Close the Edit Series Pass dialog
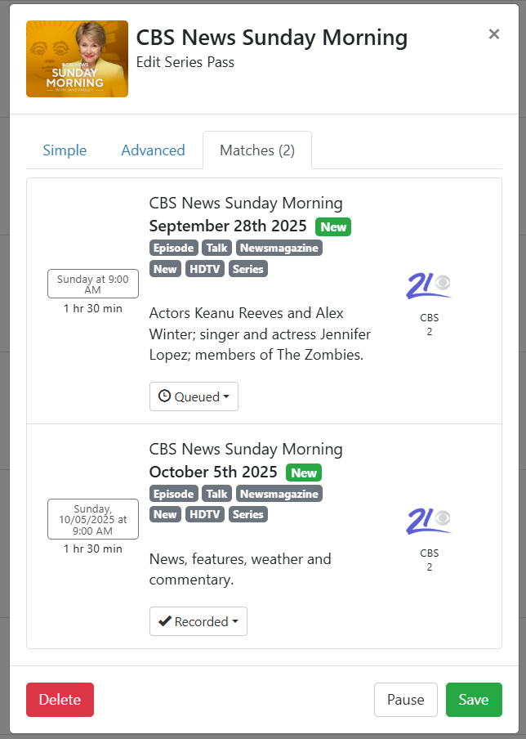This screenshot has height=739, width=526. 493,34
